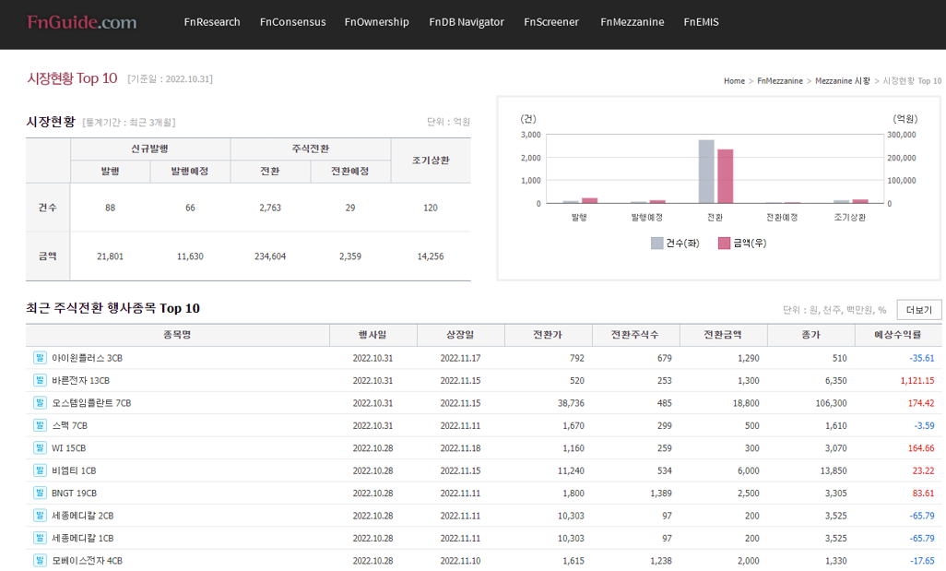This screenshot has height=571, width=946.
Task: Open the FnDB Navigator menu
Action: coord(467,22)
